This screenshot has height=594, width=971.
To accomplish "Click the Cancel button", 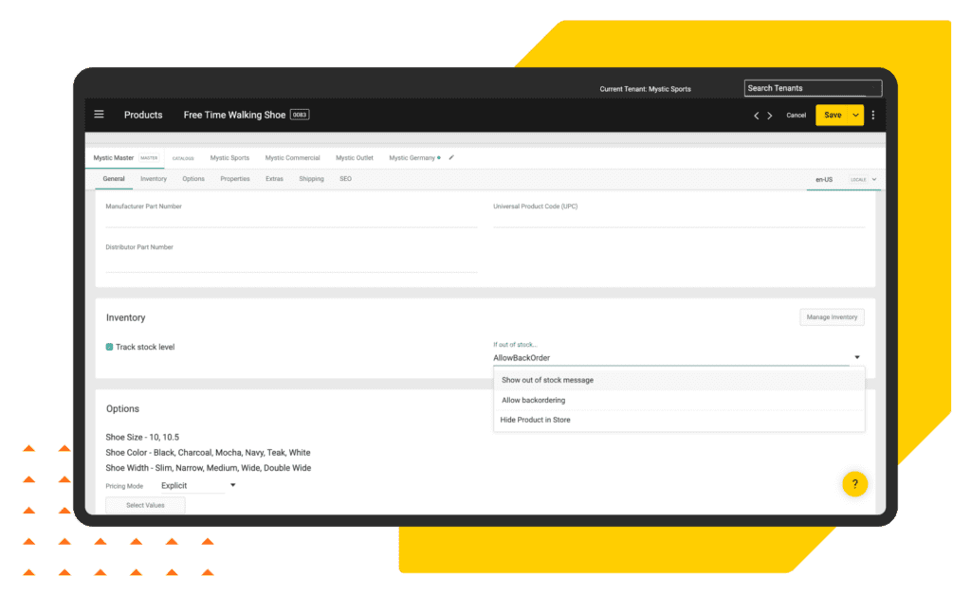I will (x=796, y=115).
